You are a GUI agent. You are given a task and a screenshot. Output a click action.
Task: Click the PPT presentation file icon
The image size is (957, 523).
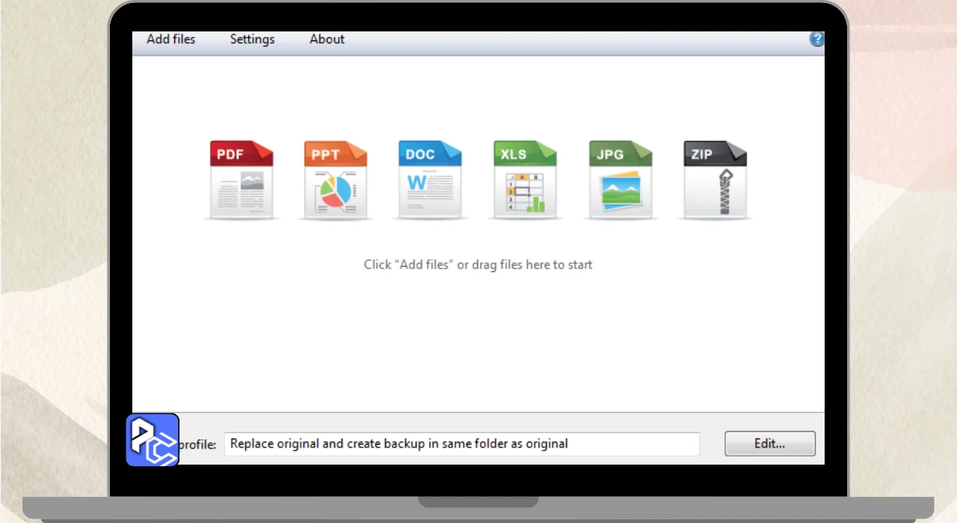tap(336, 179)
